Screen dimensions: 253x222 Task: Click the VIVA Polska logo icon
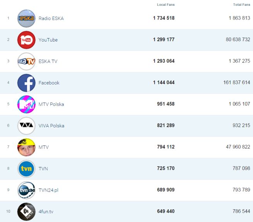[26, 126]
